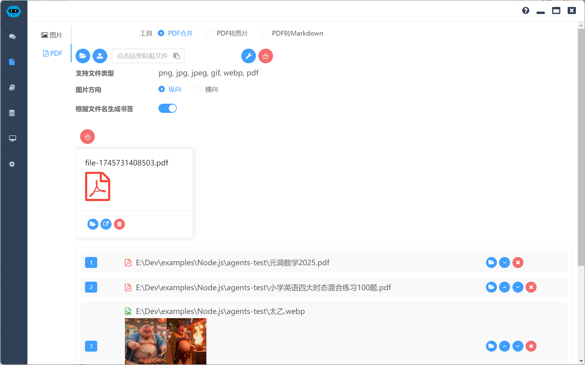Select PDF转Markdown radio option
585x365 pixels.
point(265,33)
